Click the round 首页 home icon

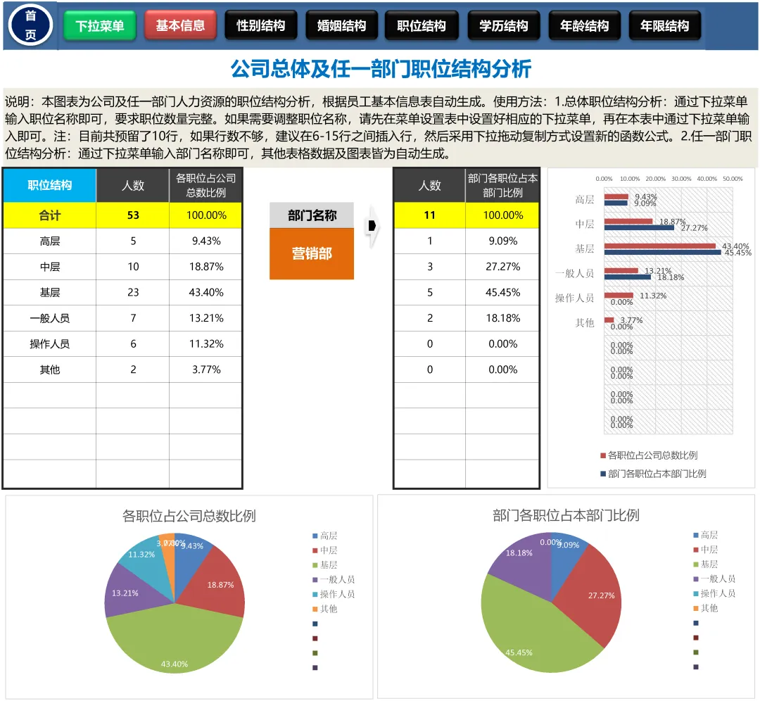(30, 25)
